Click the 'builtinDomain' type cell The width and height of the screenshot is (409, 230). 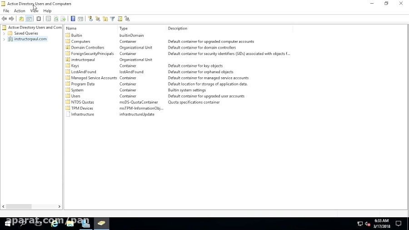coord(131,35)
